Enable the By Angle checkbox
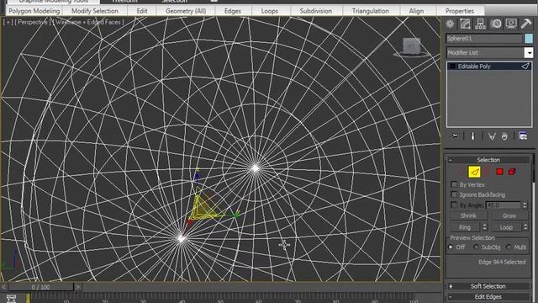 (x=454, y=205)
